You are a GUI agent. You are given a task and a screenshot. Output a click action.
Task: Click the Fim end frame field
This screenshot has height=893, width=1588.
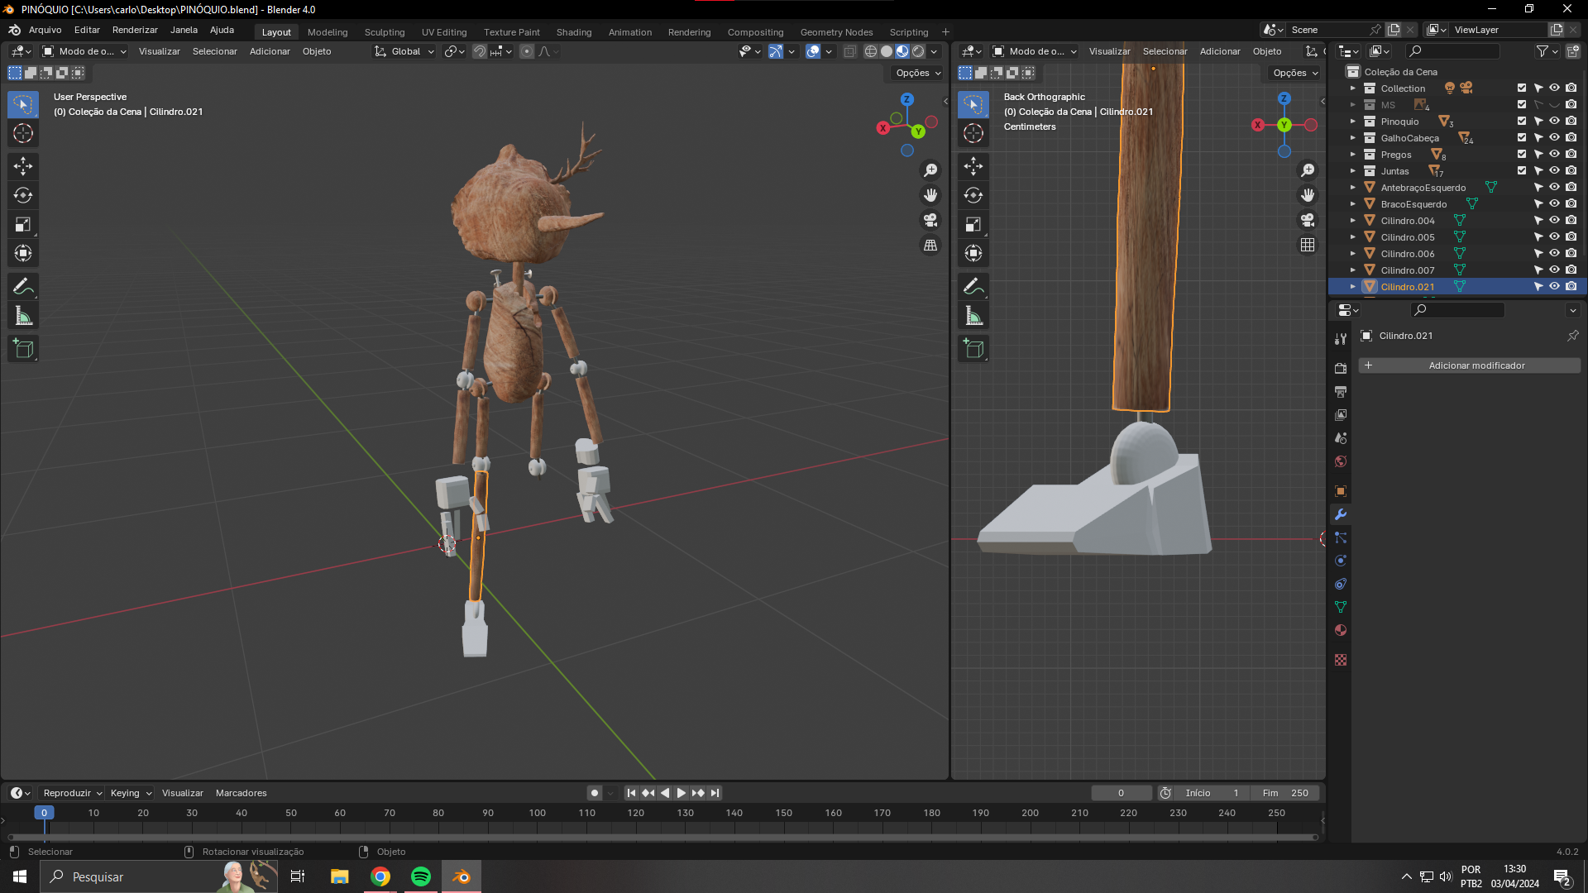(1284, 793)
